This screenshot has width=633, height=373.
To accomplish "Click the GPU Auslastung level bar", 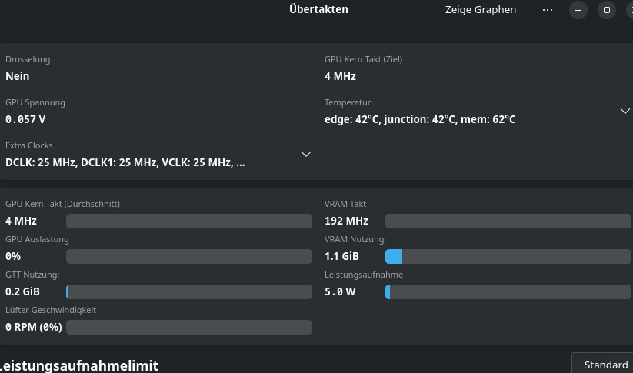I will [x=189, y=256].
